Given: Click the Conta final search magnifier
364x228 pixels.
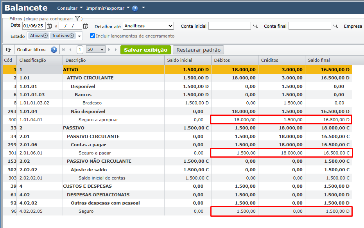Looking at the screenshot, I should coord(335,26).
